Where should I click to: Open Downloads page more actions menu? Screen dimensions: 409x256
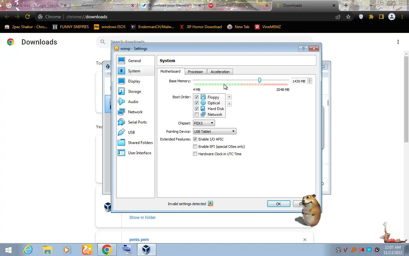click(398, 42)
